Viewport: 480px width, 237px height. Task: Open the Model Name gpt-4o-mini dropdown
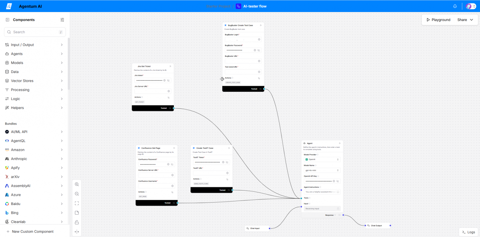pyautogui.click(x=322, y=170)
